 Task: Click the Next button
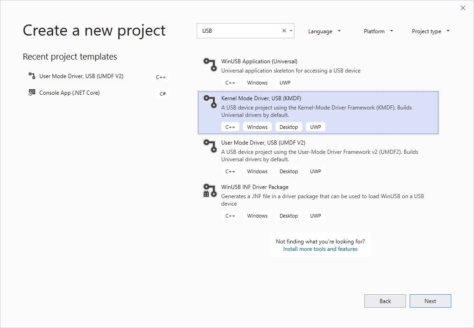pyautogui.click(x=430, y=301)
